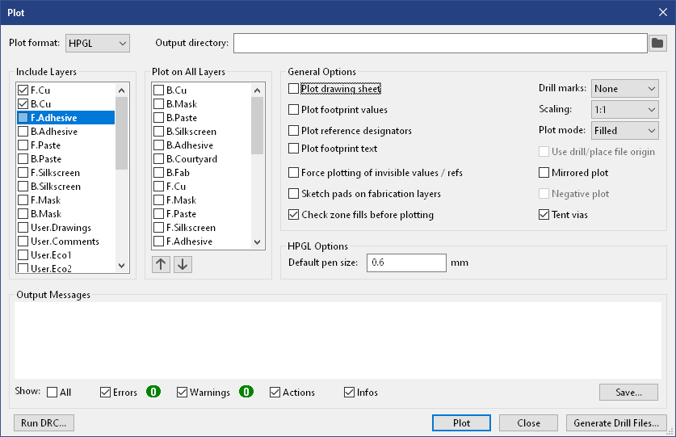This screenshot has width=676, height=437.
Task: Expand the Drill marks dropdown
Action: pos(624,89)
